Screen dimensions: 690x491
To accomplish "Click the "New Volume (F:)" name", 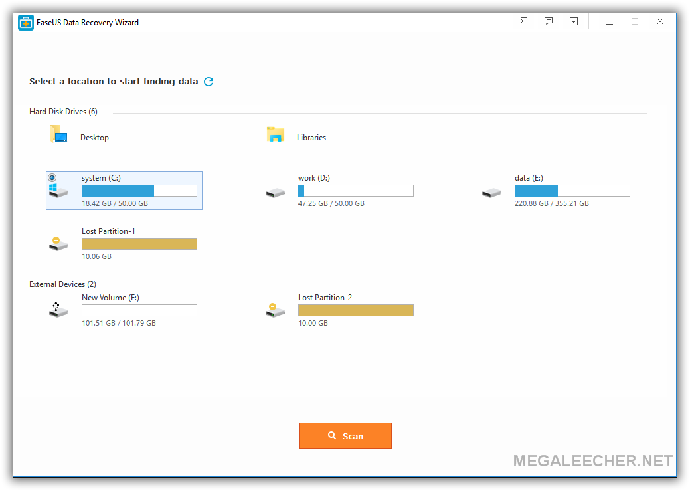I will (x=110, y=298).
